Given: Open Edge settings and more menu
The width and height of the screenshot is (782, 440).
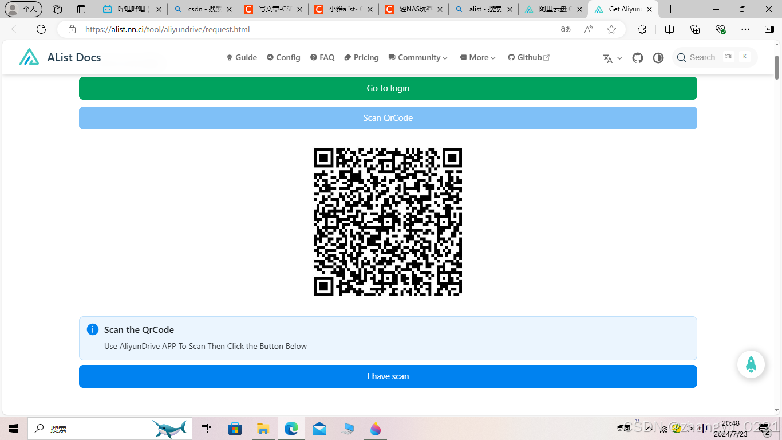Looking at the screenshot, I should point(745,29).
